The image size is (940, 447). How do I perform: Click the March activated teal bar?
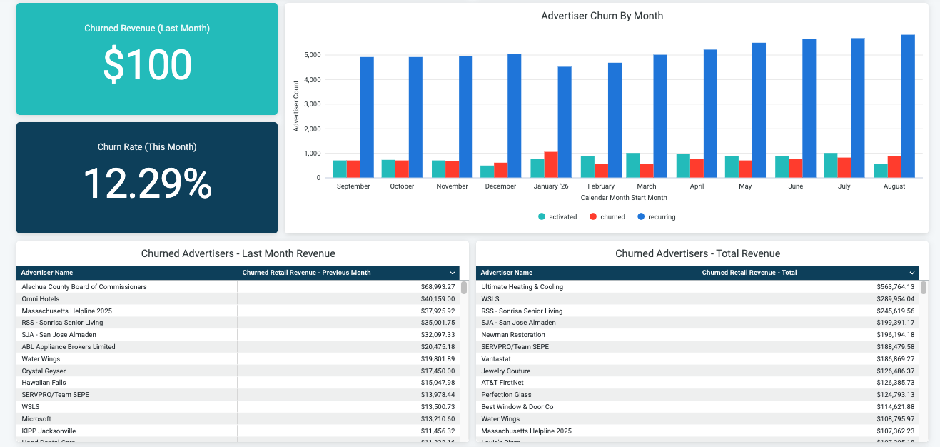(x=633, y=166)
